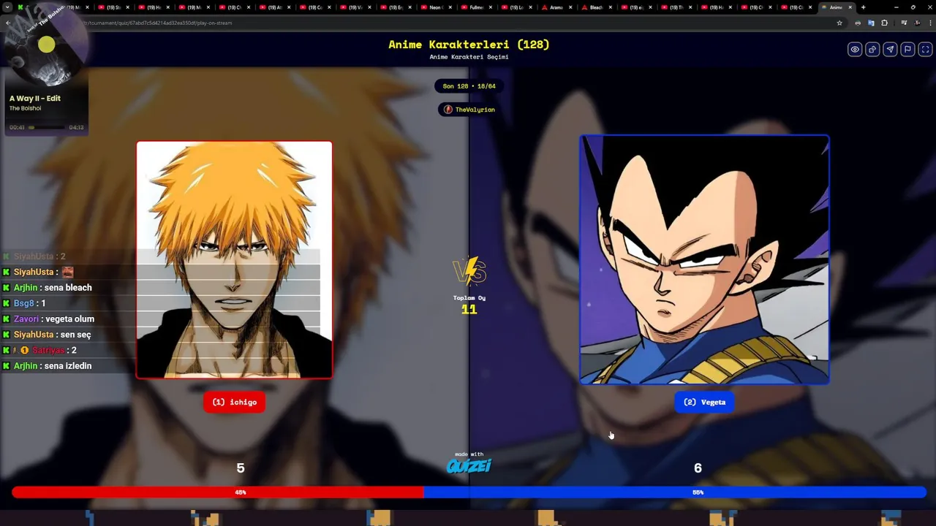The width and height of the screenshot is (936, 526).
Task: Click the paper plane send icon
Action: pyautogui.click(x=890, y=49)
